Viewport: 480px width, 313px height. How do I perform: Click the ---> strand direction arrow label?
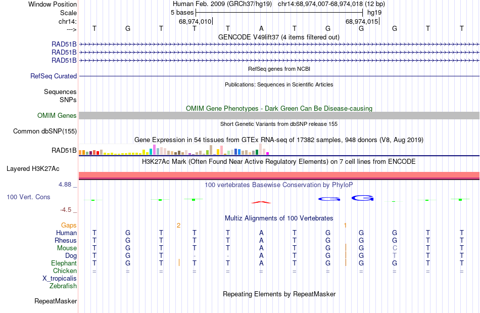pyautogui.click(x=71, y=29)
